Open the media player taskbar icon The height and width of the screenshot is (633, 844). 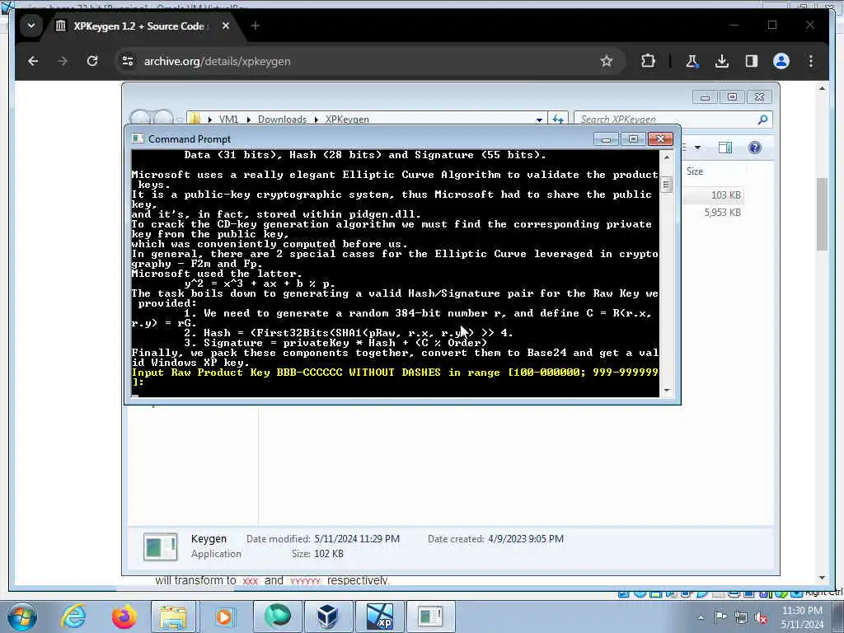click(224, 617)
